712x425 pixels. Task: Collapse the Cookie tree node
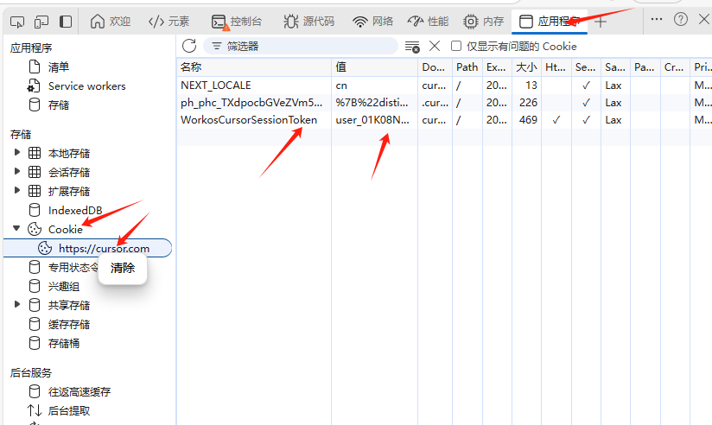(x=17, y=229)
